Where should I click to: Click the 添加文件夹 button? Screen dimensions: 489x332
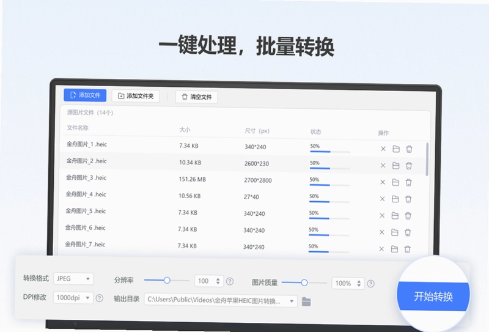pyautogui.click(x=136, y=96)
